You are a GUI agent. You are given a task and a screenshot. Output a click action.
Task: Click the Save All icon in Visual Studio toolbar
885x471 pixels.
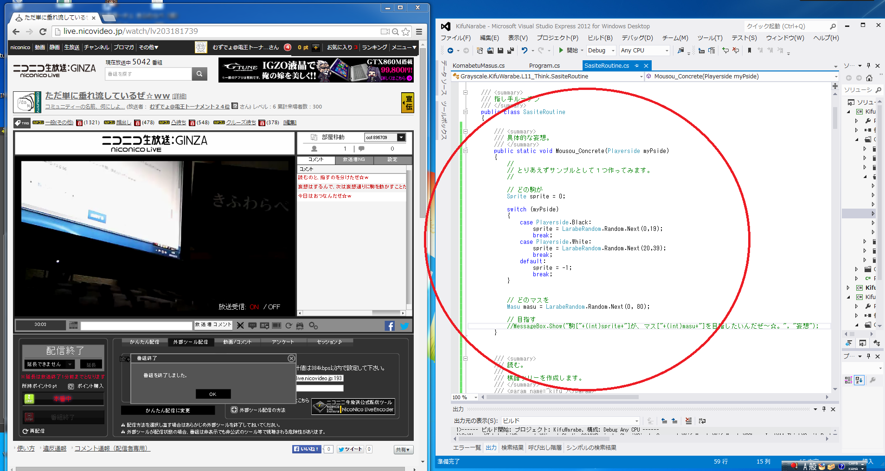click(510, 51)
